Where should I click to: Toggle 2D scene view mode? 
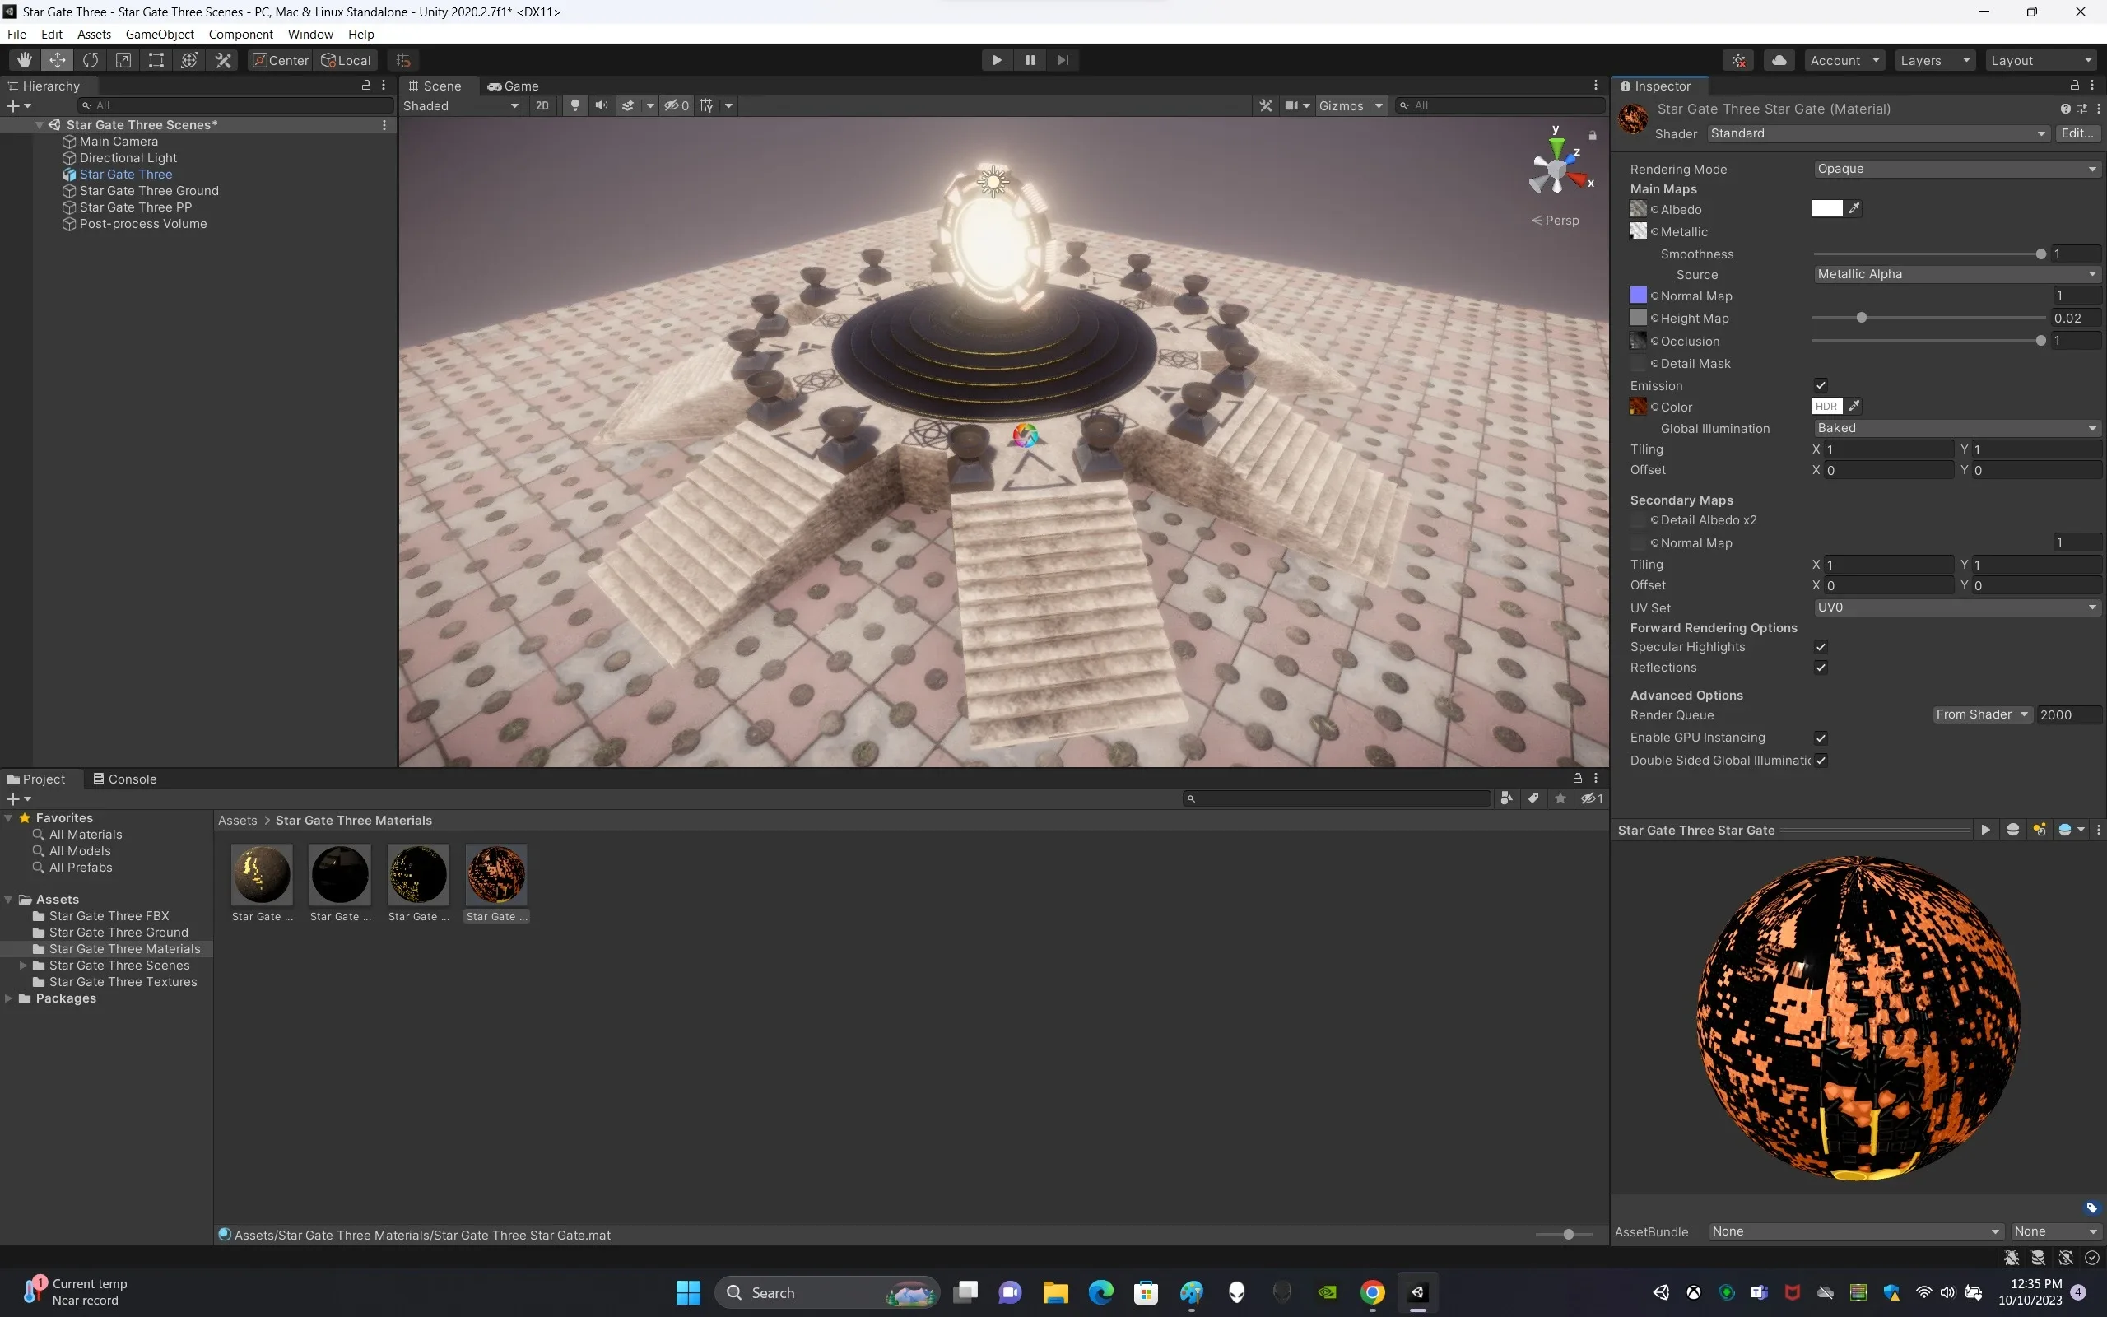point(542,105)
